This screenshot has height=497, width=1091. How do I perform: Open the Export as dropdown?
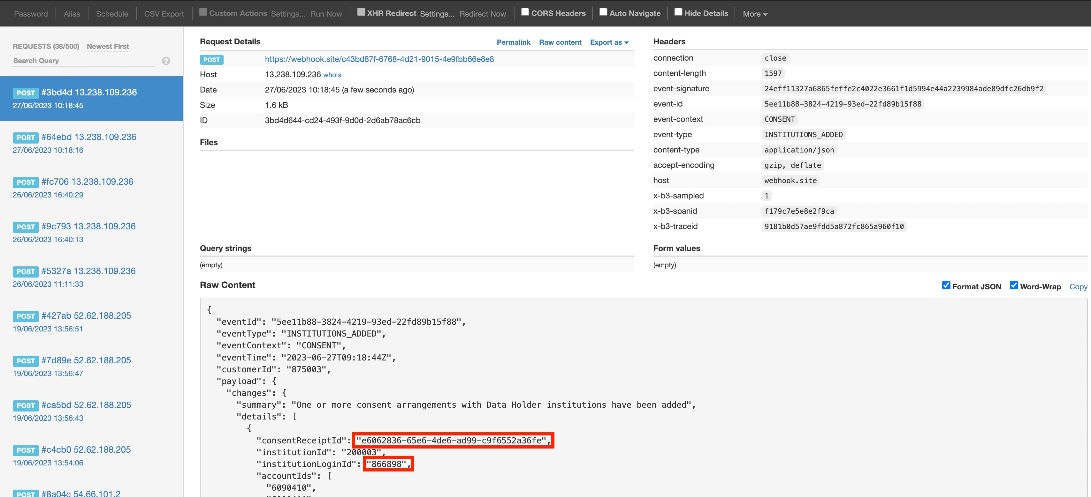click(609, 42)
